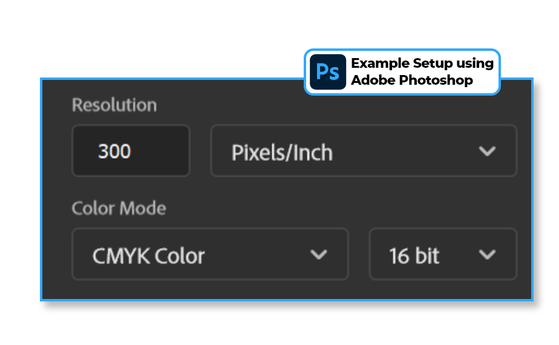
Task: Click the chevron arrow next to CMYK Color
Action: tap(318, 255)
